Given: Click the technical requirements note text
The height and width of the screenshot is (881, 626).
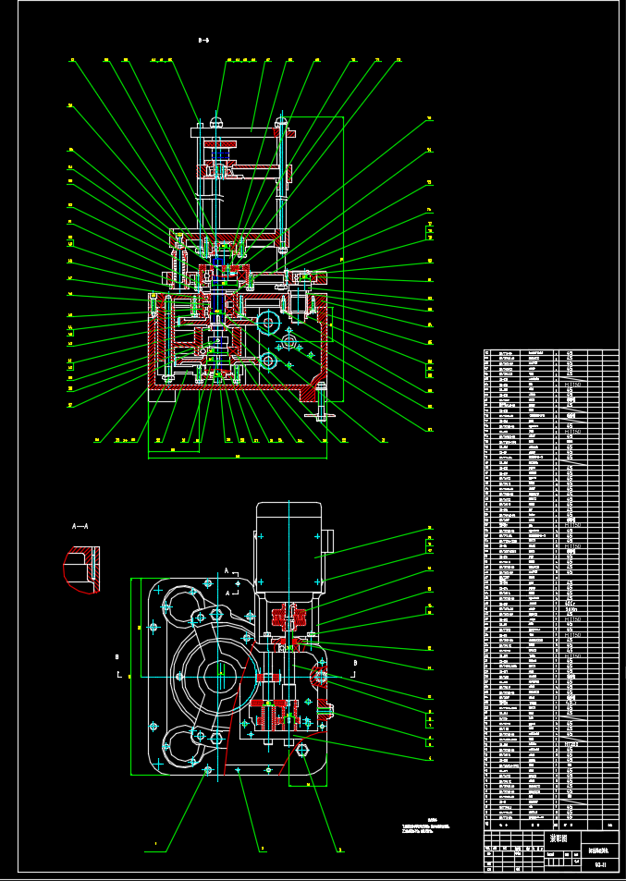Looking at the screenshot, I should [425, 826].
